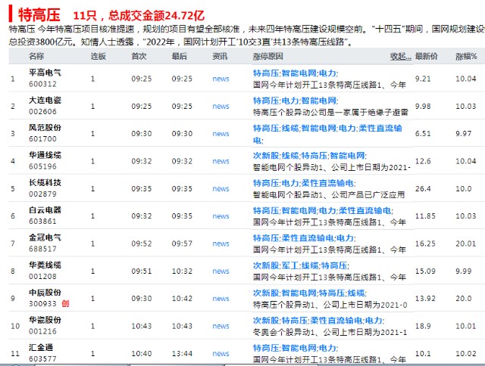Screen dimensions: 485x366
Task: Open news link for 华通线缆
Action: [x=221, y=161]
